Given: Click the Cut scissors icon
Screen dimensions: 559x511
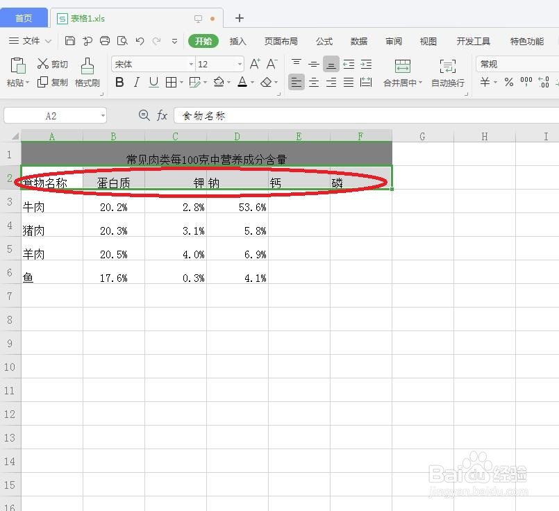Looking at the screenshot, I should (x=43, y=64).
